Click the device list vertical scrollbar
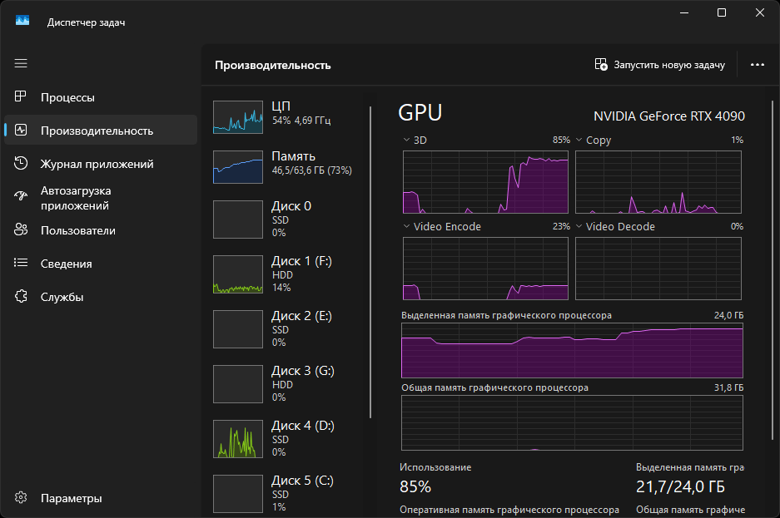This screenshot has width=780, height=518. tap(370, 259)
